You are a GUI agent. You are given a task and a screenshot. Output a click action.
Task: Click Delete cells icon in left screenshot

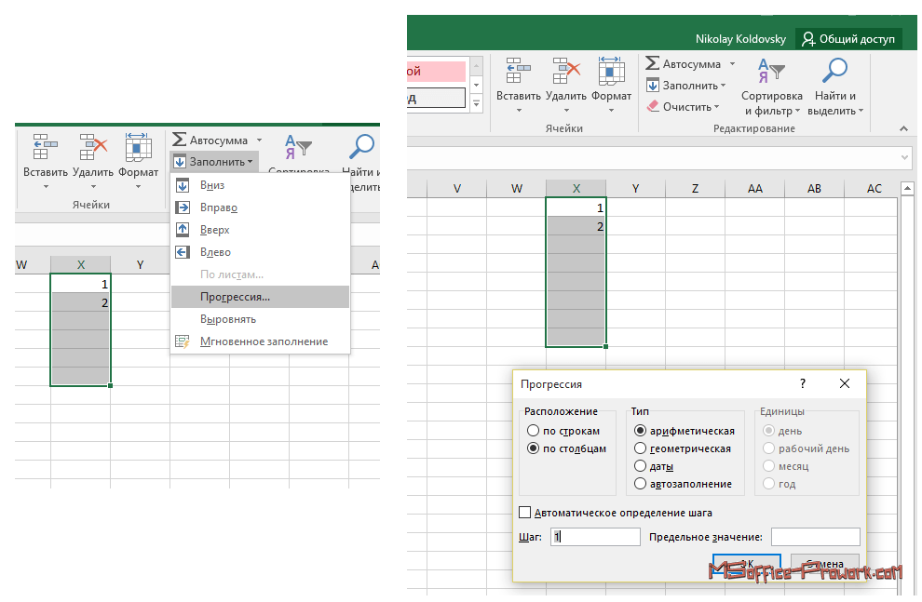[93, 147]
